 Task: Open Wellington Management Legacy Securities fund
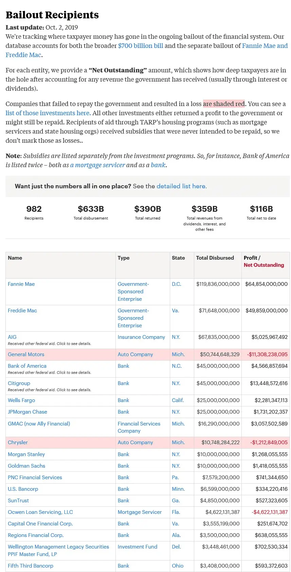pos(58,547)
